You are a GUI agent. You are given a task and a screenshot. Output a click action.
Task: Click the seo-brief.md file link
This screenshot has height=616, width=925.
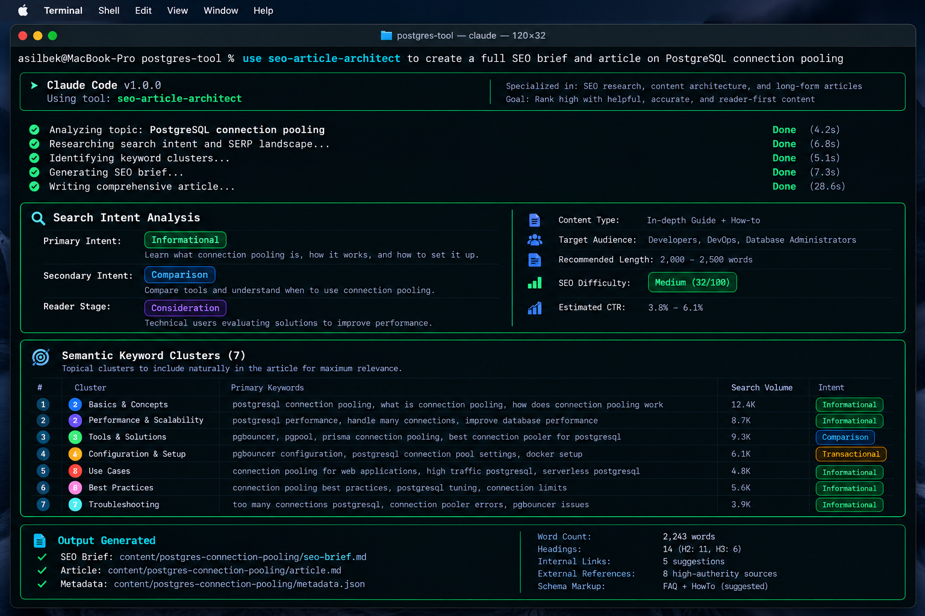click(335, 557)
